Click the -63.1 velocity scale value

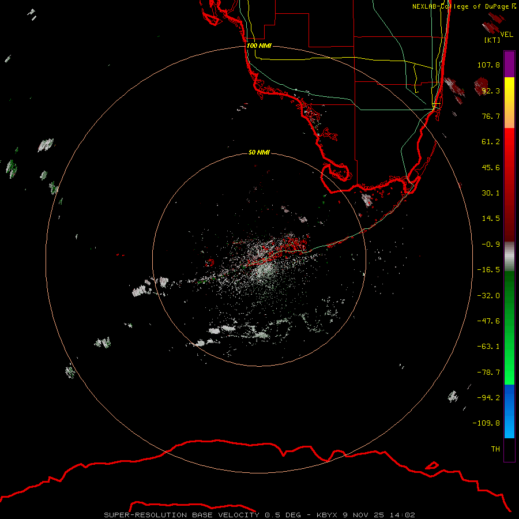point(488,347)
